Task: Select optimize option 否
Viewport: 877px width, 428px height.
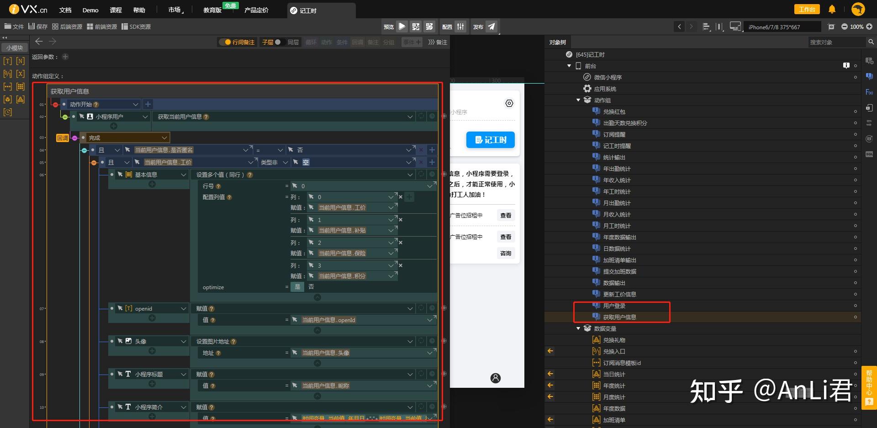Action: click(x=311, y=287)
